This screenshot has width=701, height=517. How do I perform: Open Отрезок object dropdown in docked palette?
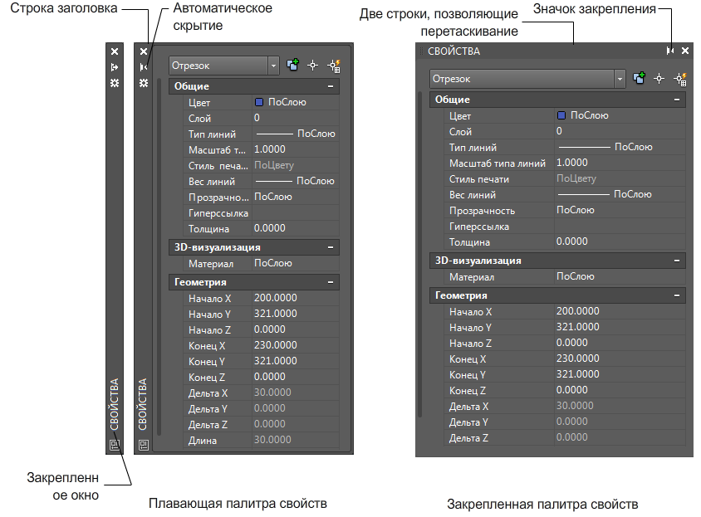tap(620, 79)
